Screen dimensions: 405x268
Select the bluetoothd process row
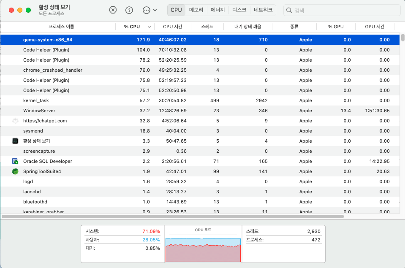[x=200, y=202]
